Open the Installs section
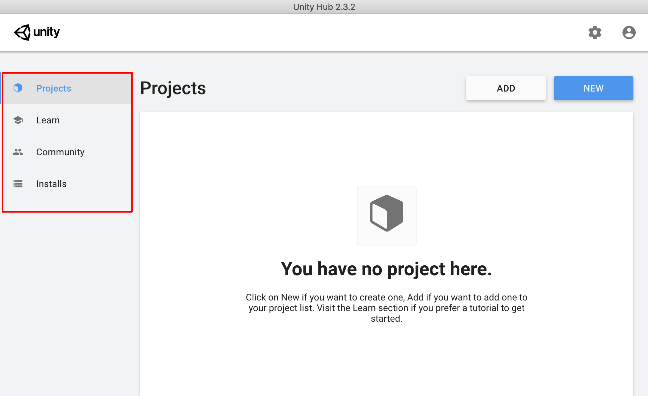 [x=51, y=184]
